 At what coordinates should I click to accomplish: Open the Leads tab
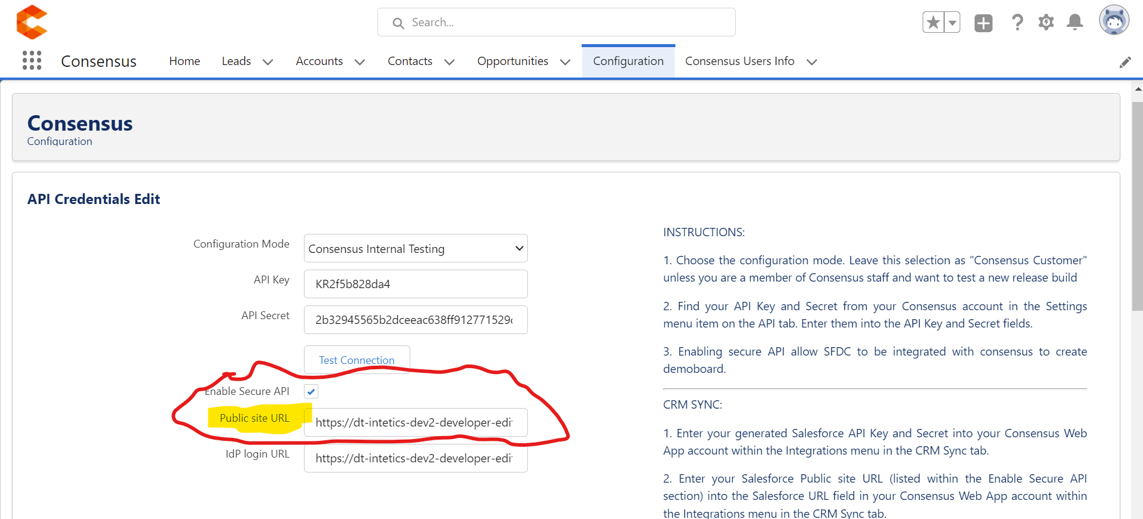click(236, 61)
